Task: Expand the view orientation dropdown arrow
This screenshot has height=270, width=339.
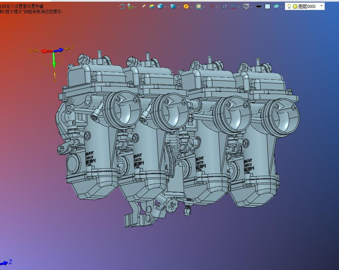Action: coord(179,7)
